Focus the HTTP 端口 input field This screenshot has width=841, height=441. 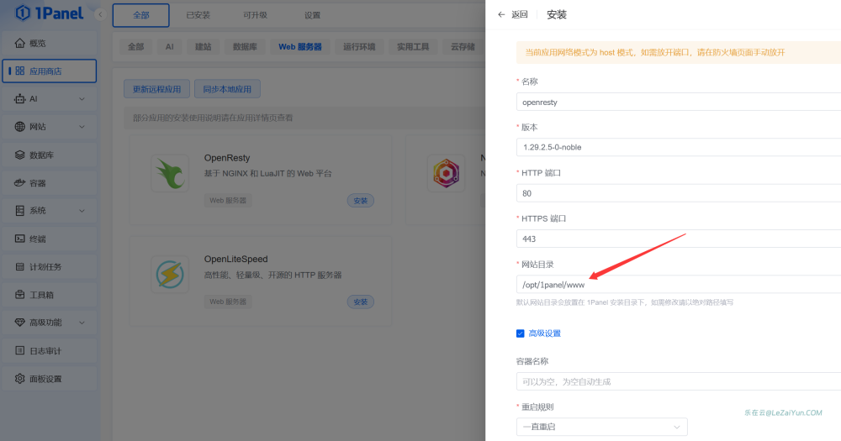coord(679,193)
